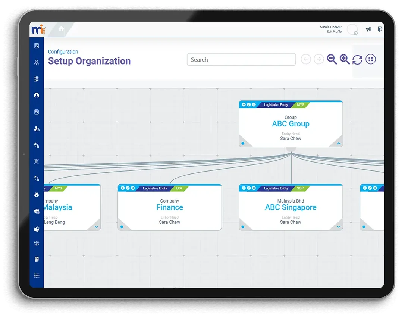Select the Home icon in the header
This screenshot has height=317, width=405.
(61, 28)
